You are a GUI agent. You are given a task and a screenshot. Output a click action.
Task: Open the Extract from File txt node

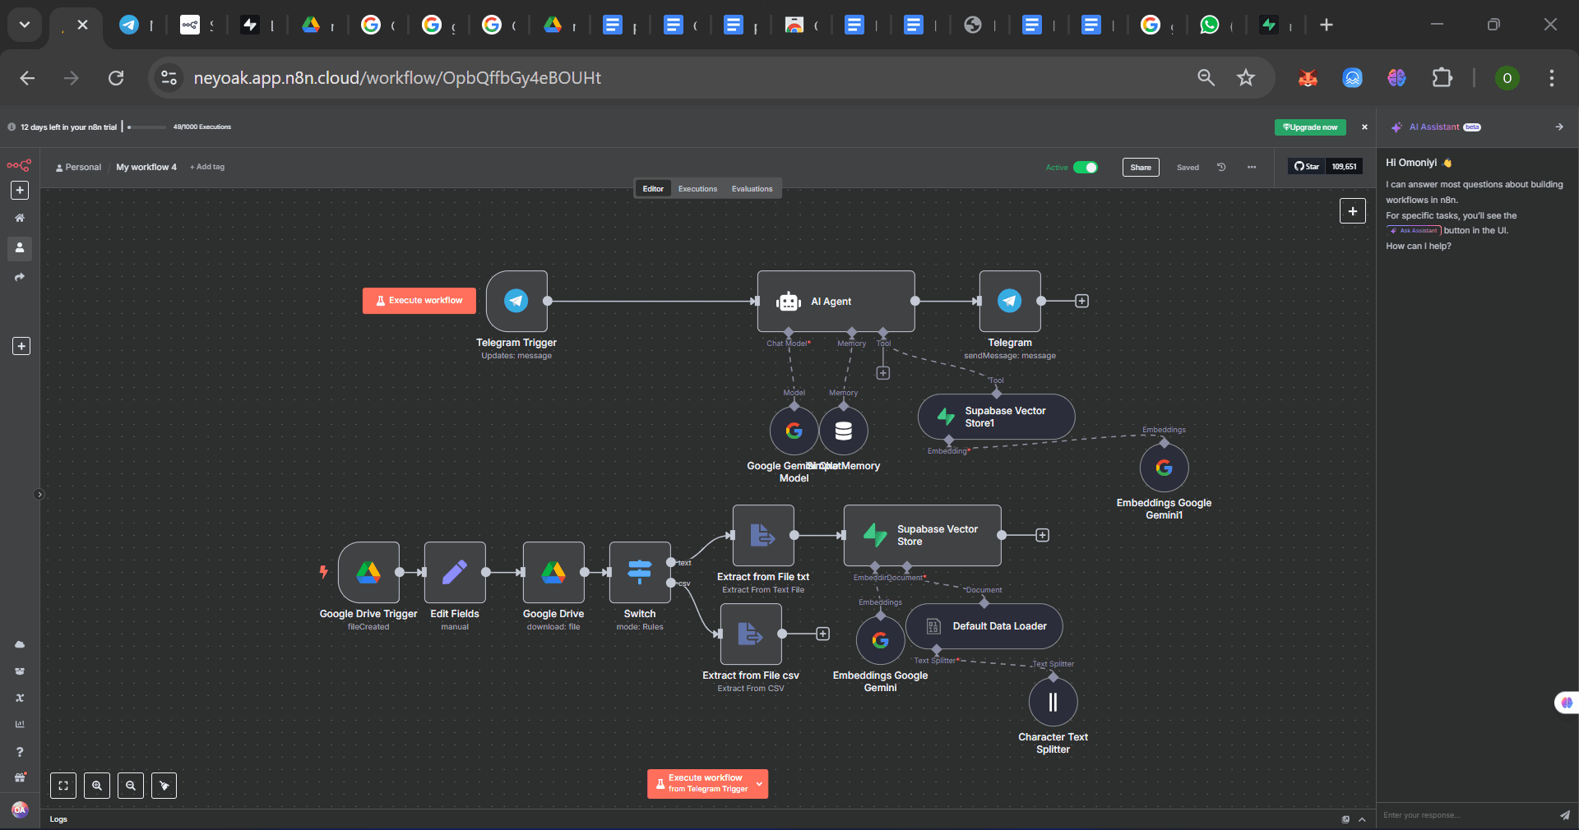click(763, 535)
